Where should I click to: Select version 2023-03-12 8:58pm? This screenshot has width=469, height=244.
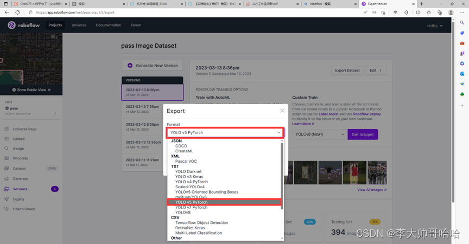(x=142, y=127)
